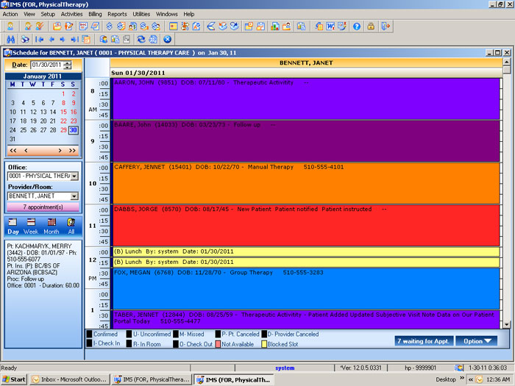This screenshot has width=515, height=386.
Task: Click the Word document W icon
Action: click(x=330, y=26)
